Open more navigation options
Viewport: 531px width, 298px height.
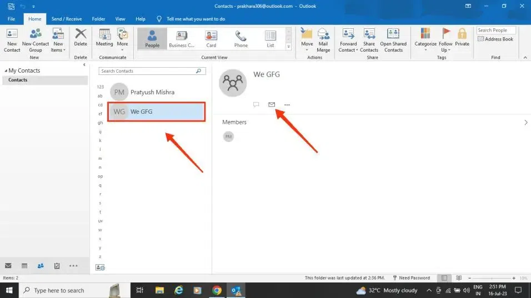73,266
